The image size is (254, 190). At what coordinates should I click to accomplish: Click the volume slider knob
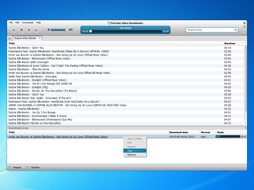click(x=67, y=30)
